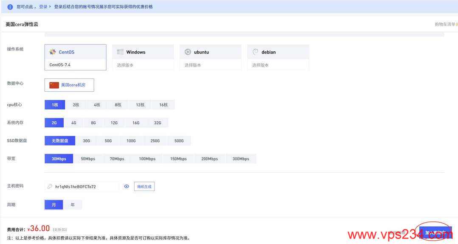
Task: Choose 12G system memory
Action: (x=114, y=123)
